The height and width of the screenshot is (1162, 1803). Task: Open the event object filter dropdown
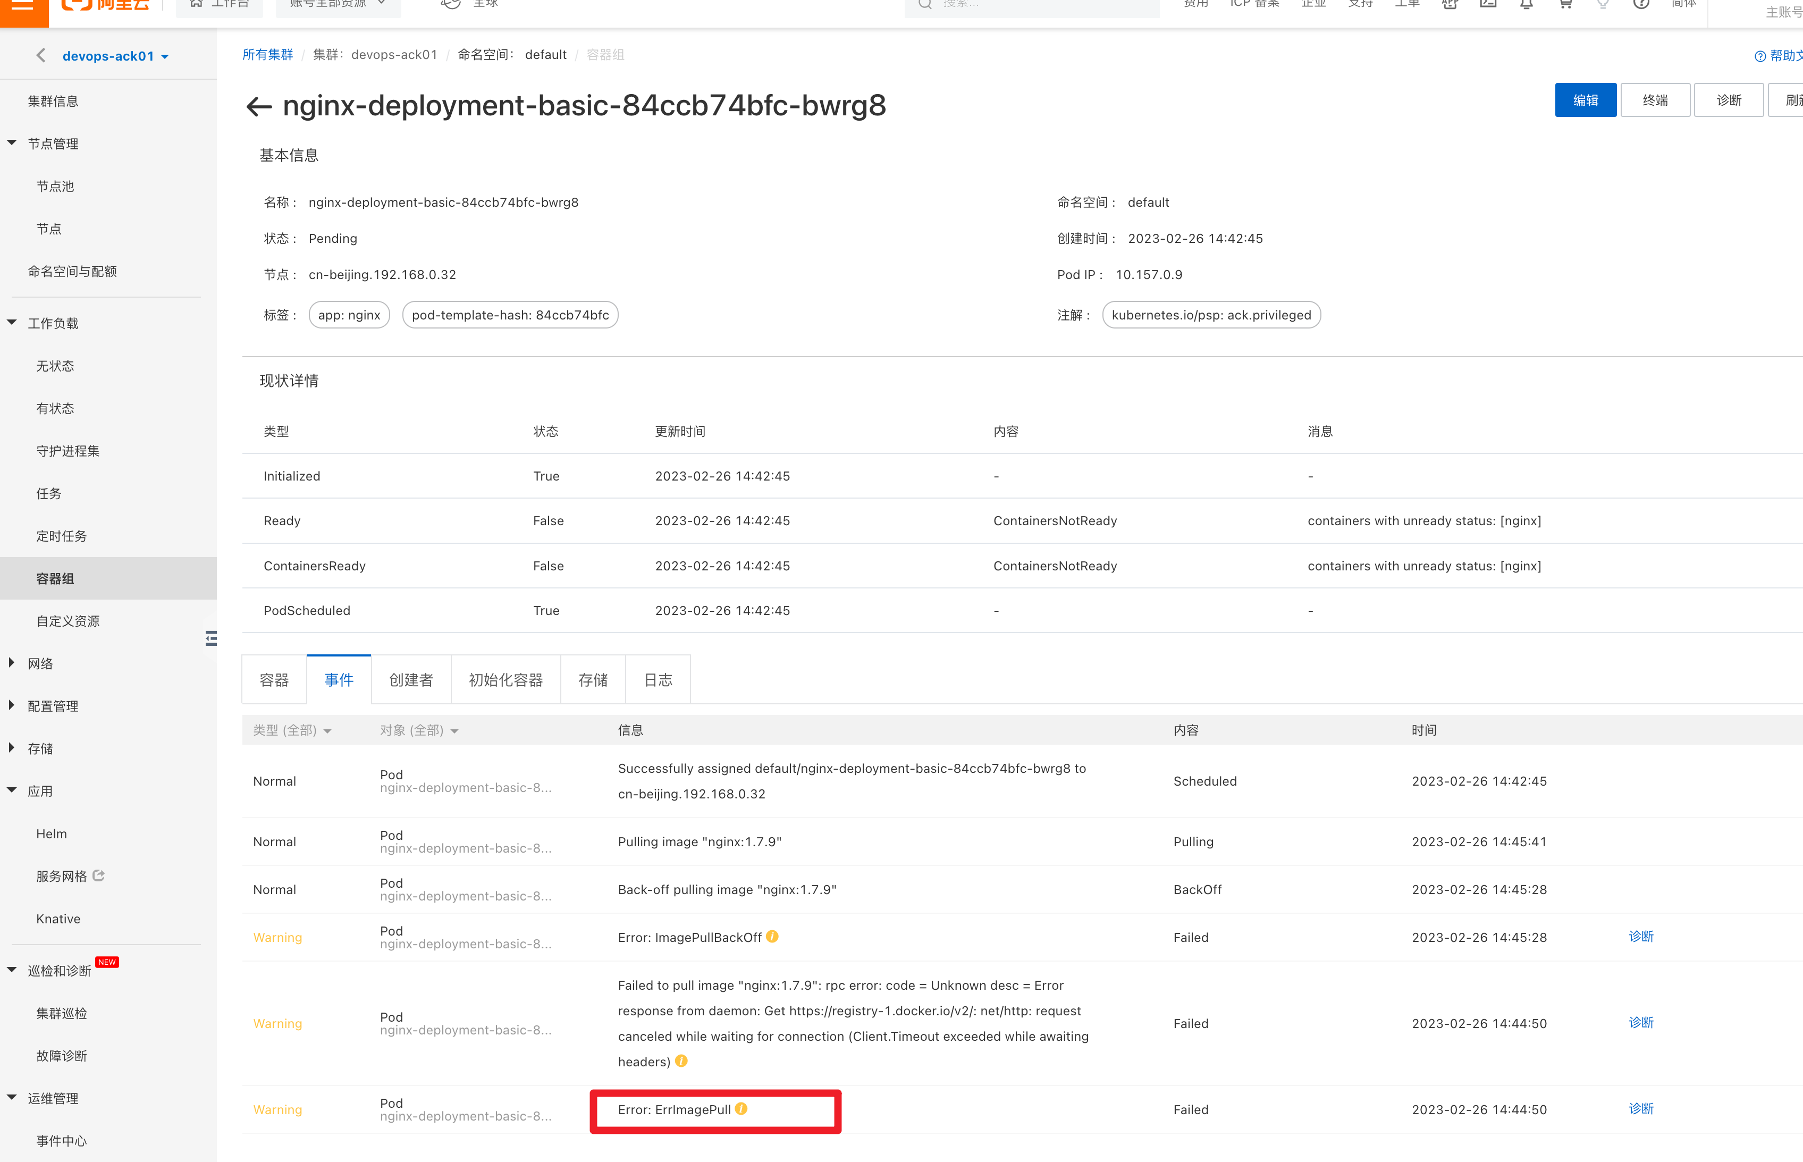click(419, 730)
